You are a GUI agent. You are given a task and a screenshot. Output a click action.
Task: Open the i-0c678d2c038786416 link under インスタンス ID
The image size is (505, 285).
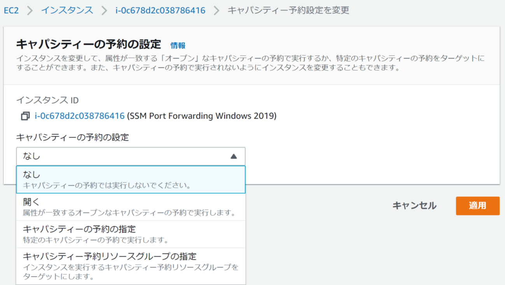(x=80, y=116)
